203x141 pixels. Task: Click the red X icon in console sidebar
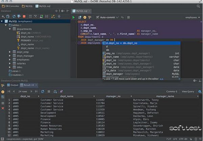[3, 108]
